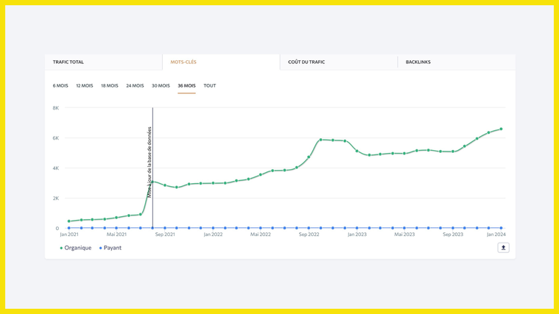Toggle the Payant legend series
559x314 pixels.
[111, 248]
